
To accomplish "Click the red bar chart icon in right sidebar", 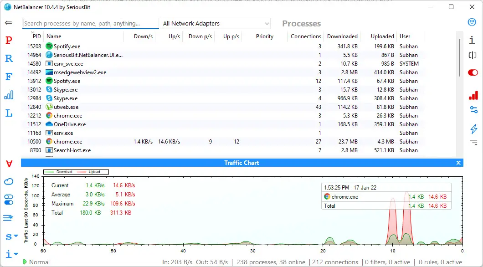I will point(473,95).
